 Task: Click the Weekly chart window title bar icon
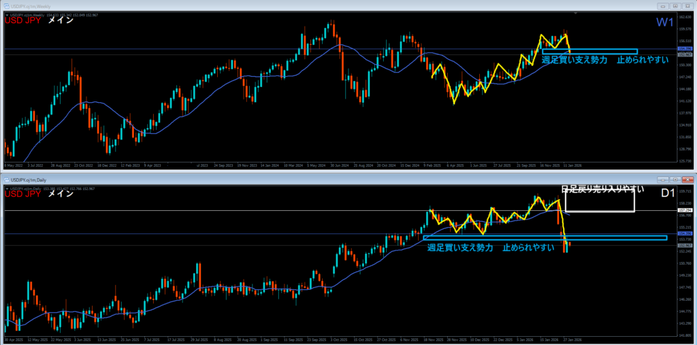click(x=5, y=5)
